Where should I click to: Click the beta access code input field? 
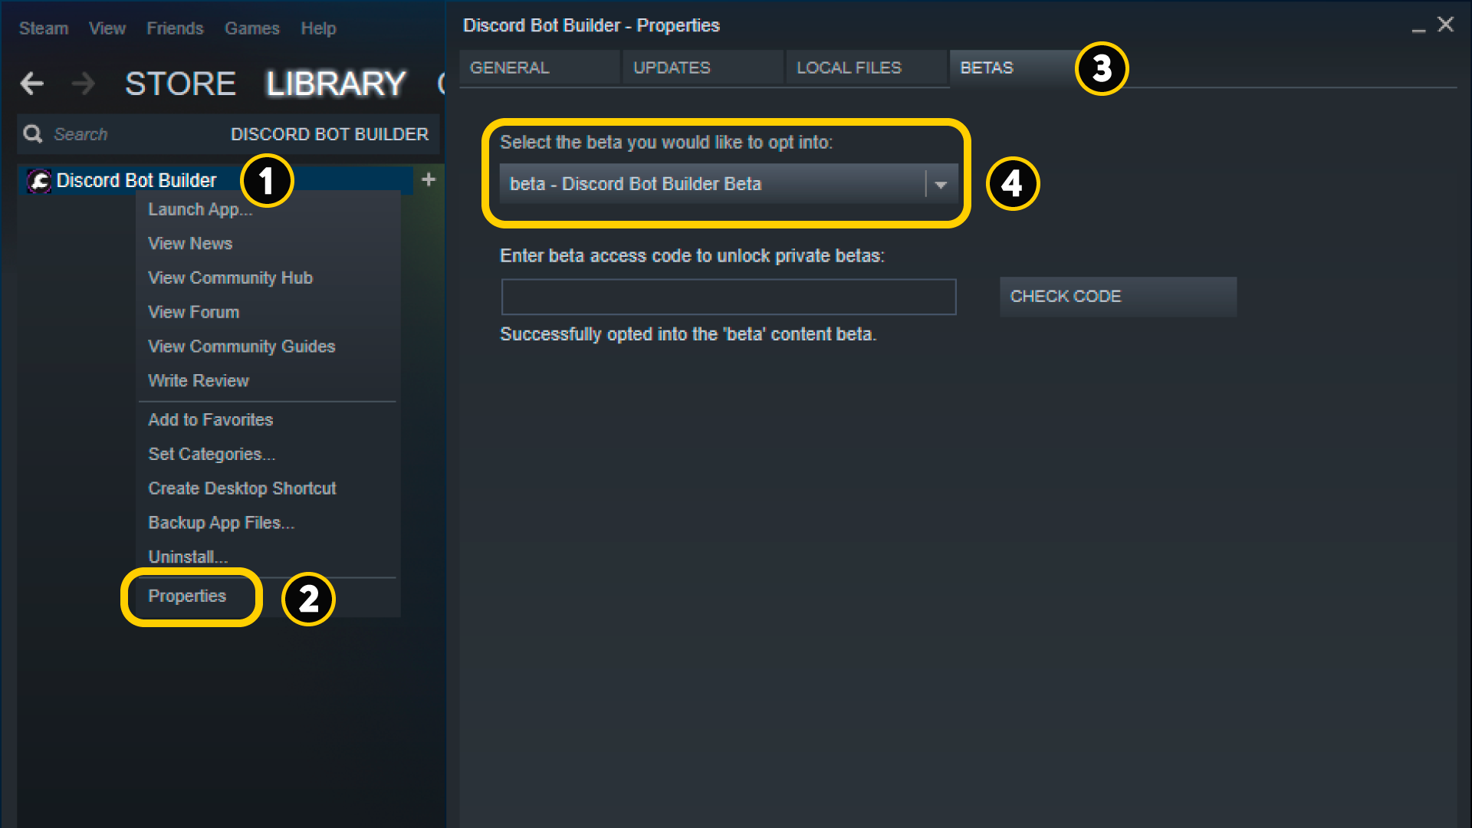click(x=729, y=296)
